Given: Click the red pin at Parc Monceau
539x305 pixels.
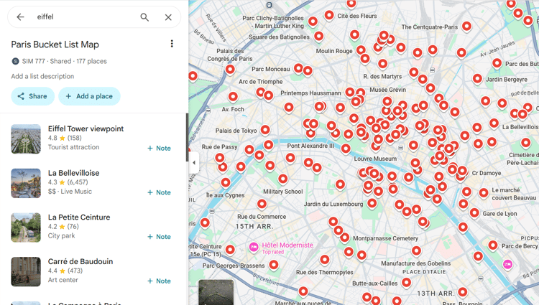Looking at the screenshot, I should click(x=298, y=68).
